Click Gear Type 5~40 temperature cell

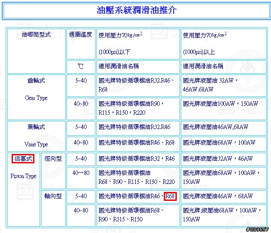81,86
